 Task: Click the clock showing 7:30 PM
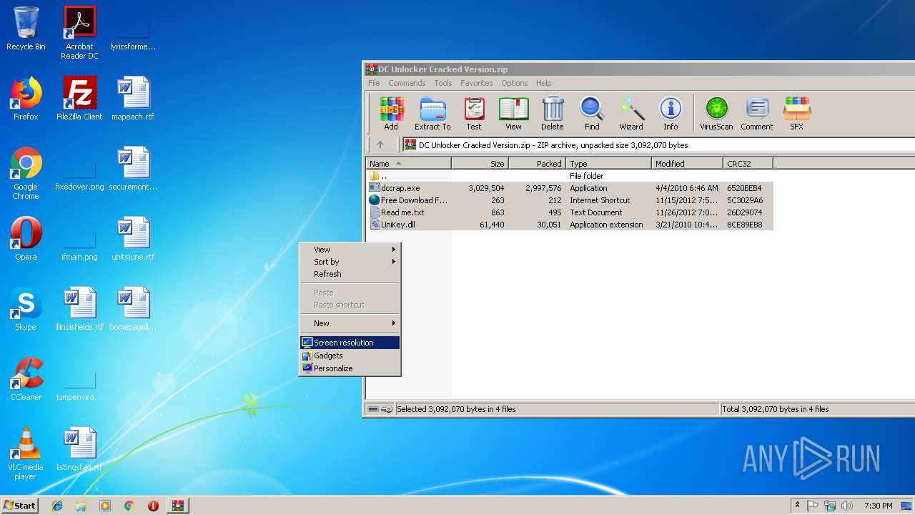(x=878, y=506)
